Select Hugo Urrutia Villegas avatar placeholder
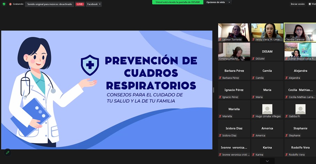Image resolution: width=316 pixels, height=164 pixels. [267, 109]
